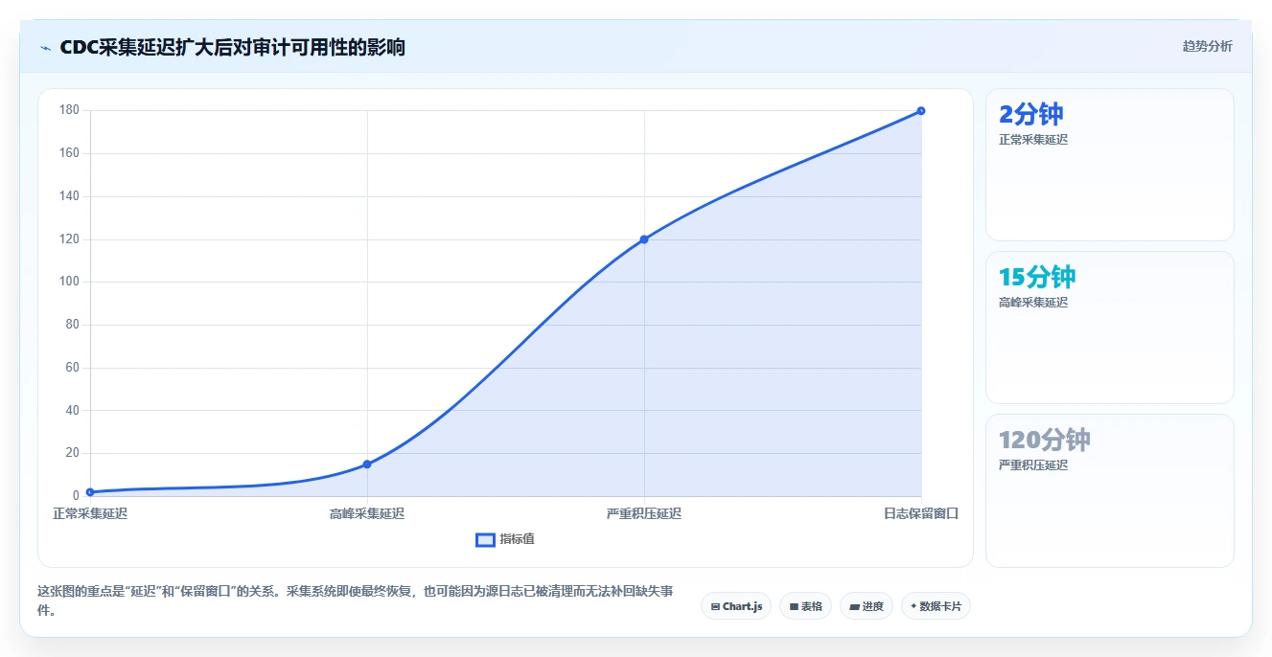The width and height of the screenshot is (1272, 657).
Task: Click the 趋势分析 label in header
Action: point(1207,46)
